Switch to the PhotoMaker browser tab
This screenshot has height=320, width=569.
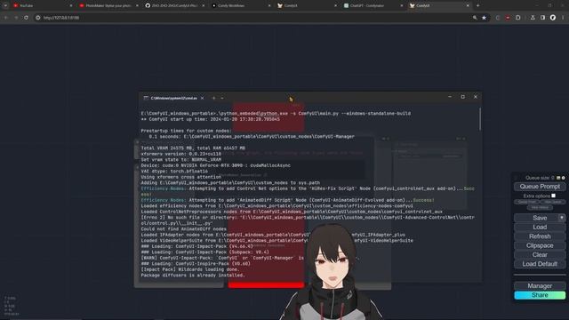108,6
